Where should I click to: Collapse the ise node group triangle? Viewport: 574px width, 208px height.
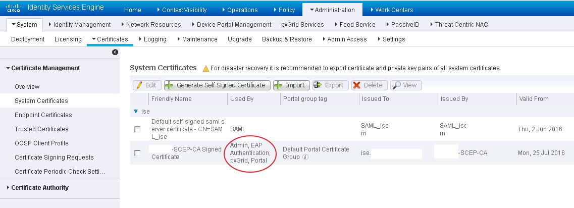136,112
